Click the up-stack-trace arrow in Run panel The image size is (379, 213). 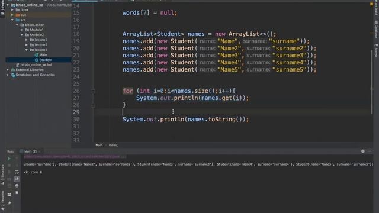point(17,159)
